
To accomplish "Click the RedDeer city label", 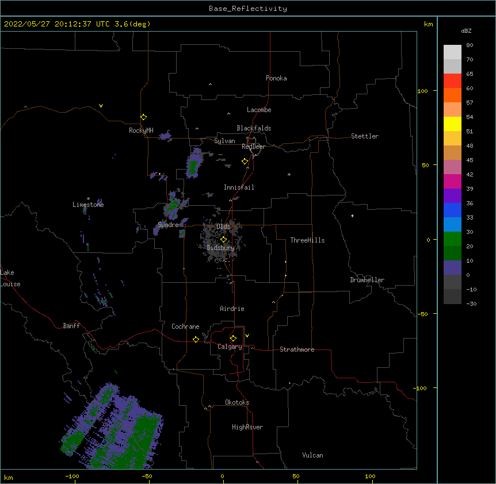I will pyautogui.click(x=253, y=147).
